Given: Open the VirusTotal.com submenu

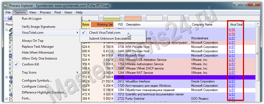Looking at the screenshot, I should (47, 33).
